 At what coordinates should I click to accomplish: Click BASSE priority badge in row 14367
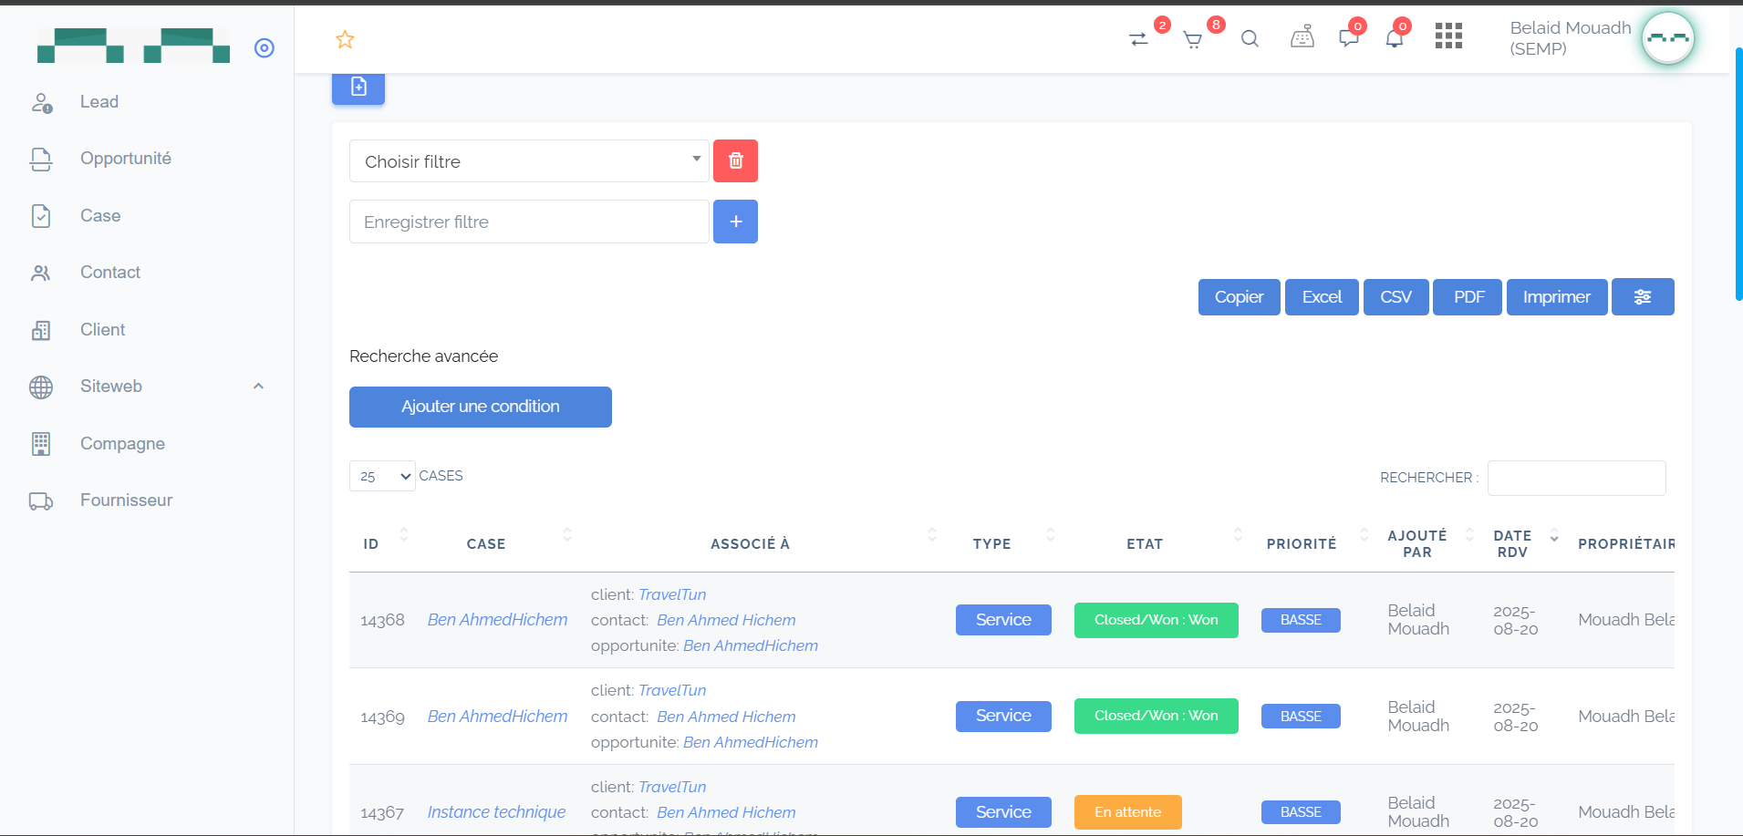point(1301,812)
